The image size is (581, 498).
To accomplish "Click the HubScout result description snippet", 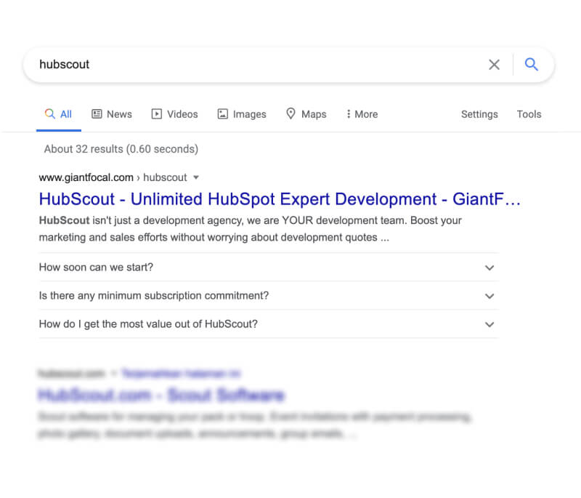I will pos(251,229).
